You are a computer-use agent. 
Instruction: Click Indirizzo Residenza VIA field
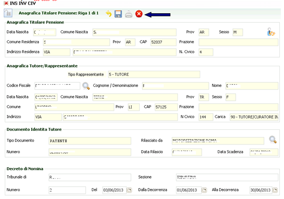[56, 52]
